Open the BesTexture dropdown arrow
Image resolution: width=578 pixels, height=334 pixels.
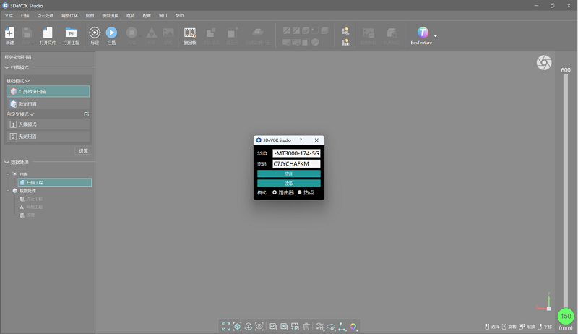(x=436, y=36)
